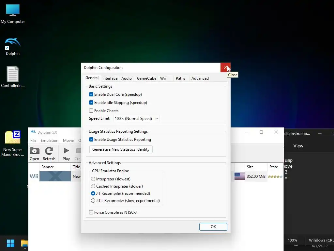Image resolution: width=334 pixels, height=251 pixels.
Task: Open the File menu in Dolphin 5.0
Action: click(33, 141)
